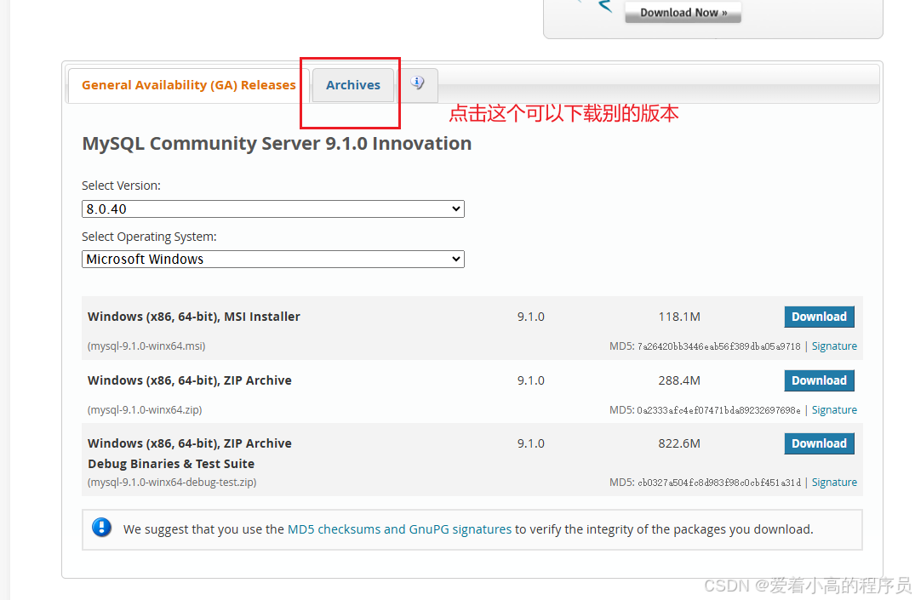Click the 'Select Operating System:' label
915x600 pixels.
point(149,237)
